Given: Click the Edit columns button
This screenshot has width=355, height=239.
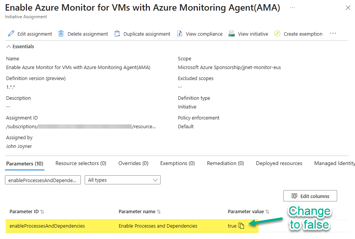Looking at the screenshot, I should [310, 196].
